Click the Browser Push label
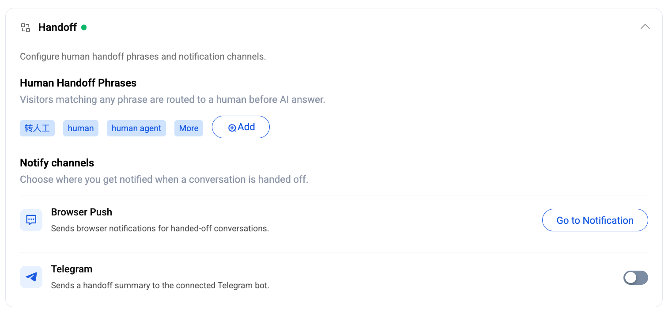Image resolution: width=672 pixels, height=317 pixels. pyautogui.click(x=82, y=212)
